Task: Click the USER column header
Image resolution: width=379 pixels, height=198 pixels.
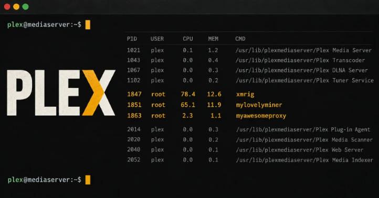Action: coord(157,39)
